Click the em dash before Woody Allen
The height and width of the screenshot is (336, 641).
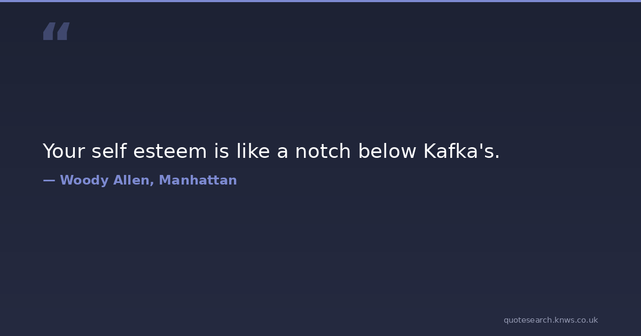pos(49,180)
